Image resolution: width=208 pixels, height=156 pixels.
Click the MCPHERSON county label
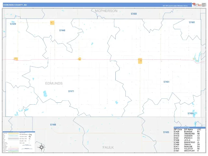(x=106, y=11)
